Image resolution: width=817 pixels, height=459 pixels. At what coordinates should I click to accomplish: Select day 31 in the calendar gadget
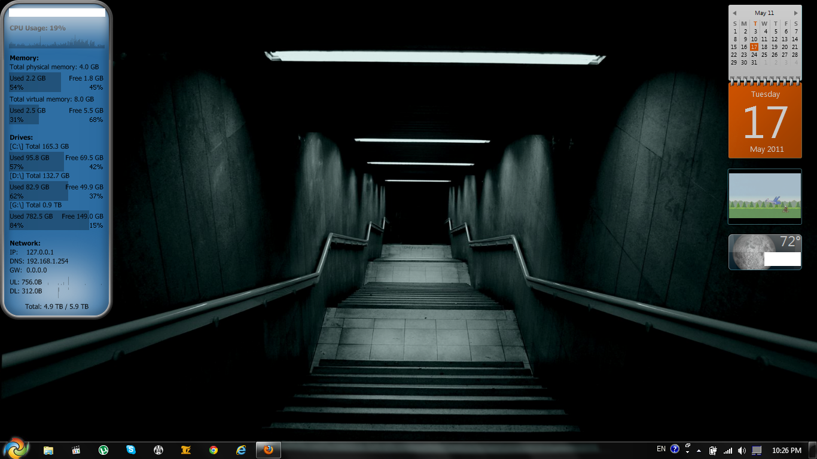point(754,62)
